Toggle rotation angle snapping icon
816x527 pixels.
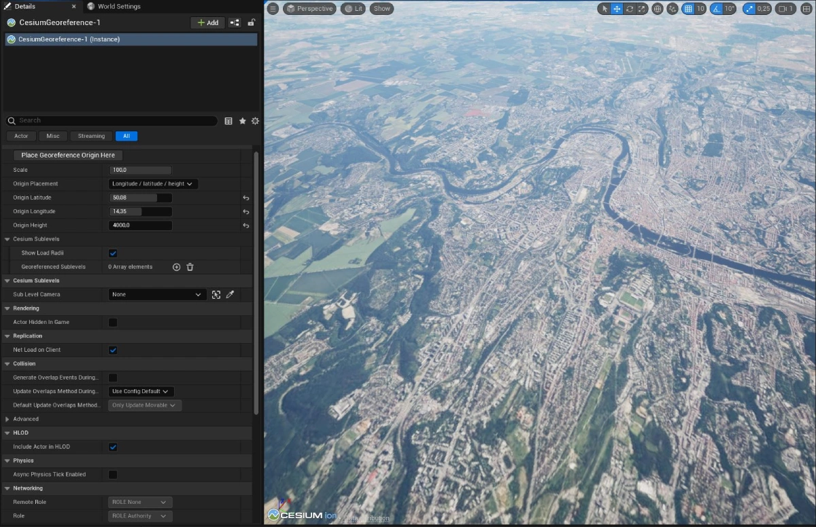pos(716,9)
